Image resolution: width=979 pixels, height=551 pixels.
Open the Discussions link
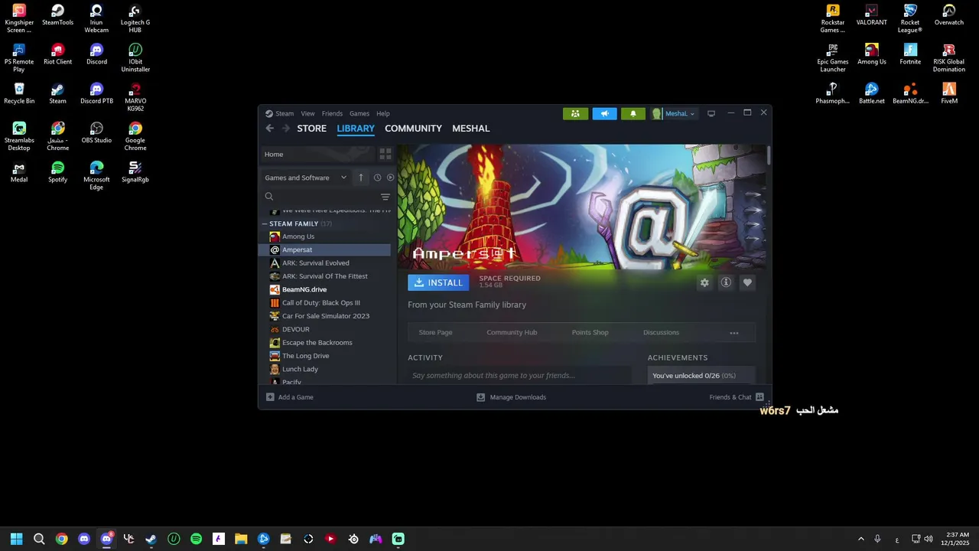tap(661, 333)
